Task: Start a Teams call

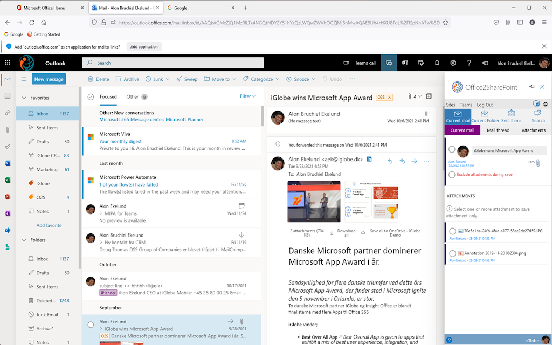Action: 360,63
